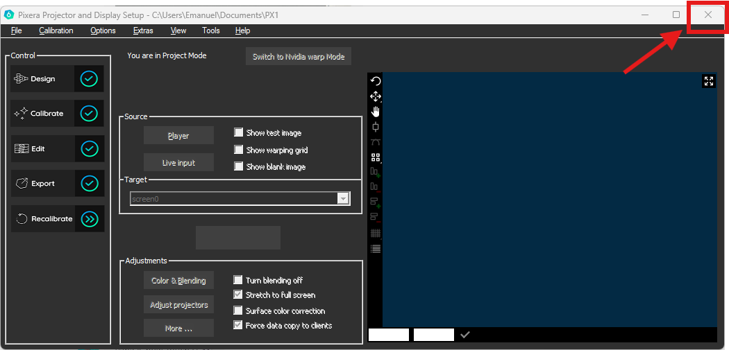Select the four-arrow move tool icon

[376, 96]
